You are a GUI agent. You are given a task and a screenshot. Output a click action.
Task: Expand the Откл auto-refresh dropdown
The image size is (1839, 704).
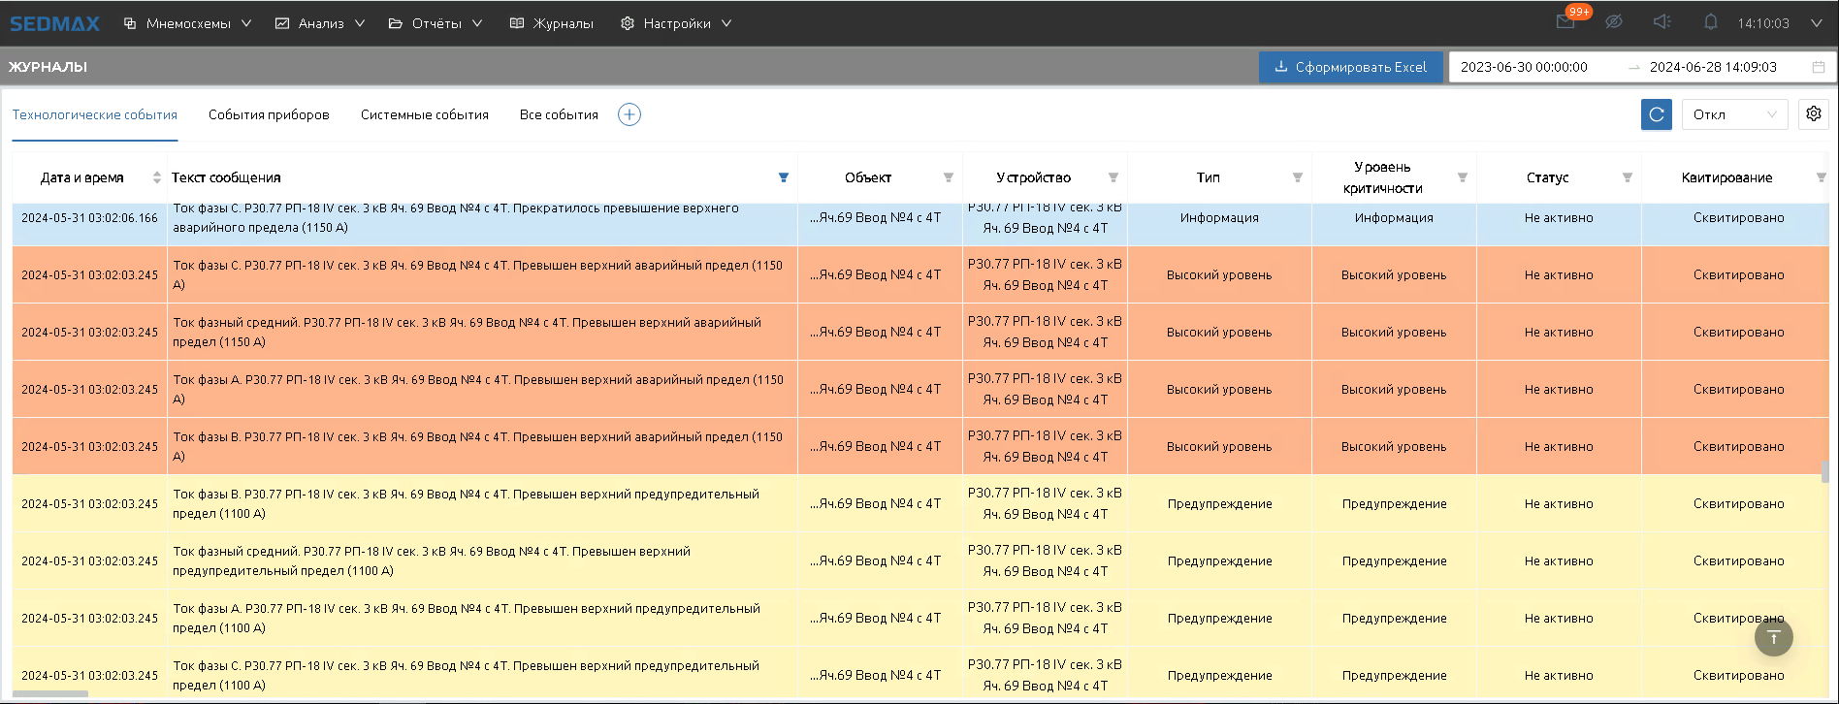tap(1734, 114)
